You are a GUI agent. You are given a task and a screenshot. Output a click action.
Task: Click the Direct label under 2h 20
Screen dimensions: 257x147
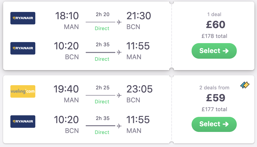tap(102, 28)
